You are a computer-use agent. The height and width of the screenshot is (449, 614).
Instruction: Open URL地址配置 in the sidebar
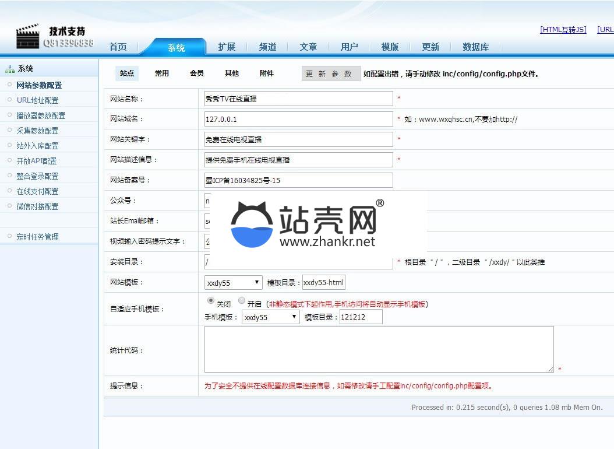37,100
